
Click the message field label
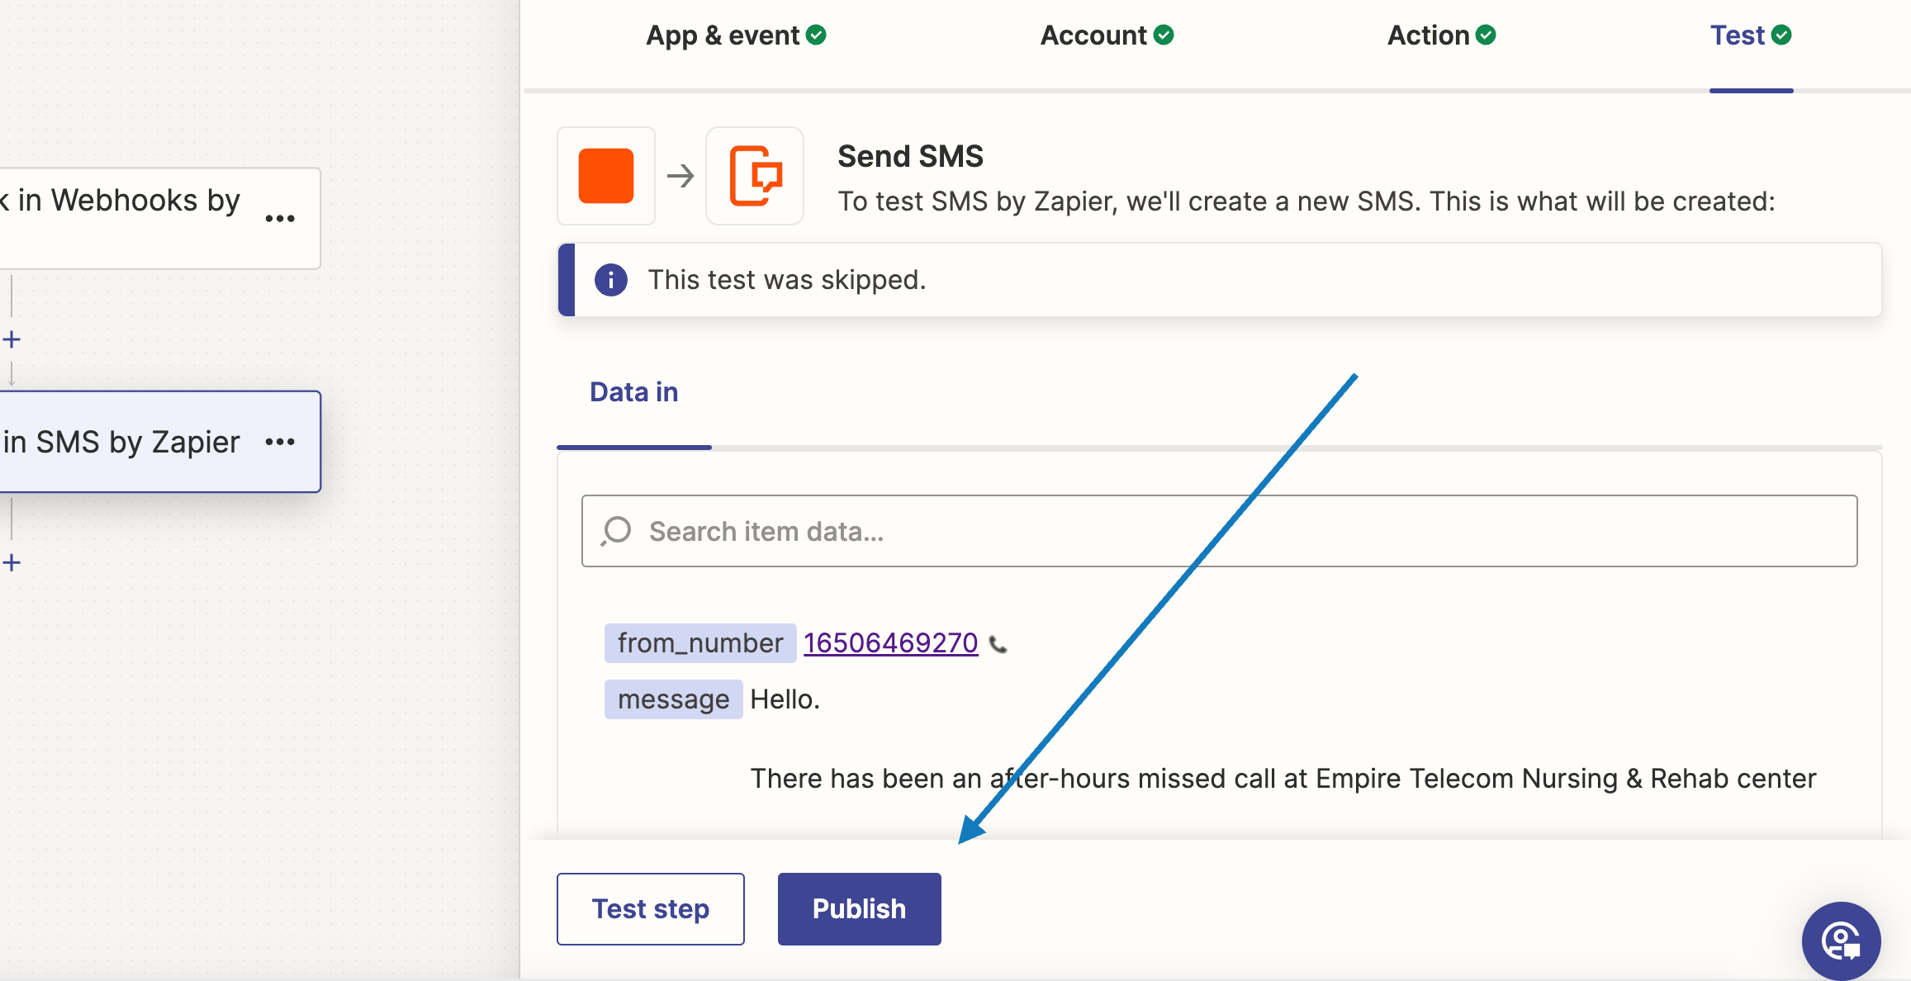point(674,699)
